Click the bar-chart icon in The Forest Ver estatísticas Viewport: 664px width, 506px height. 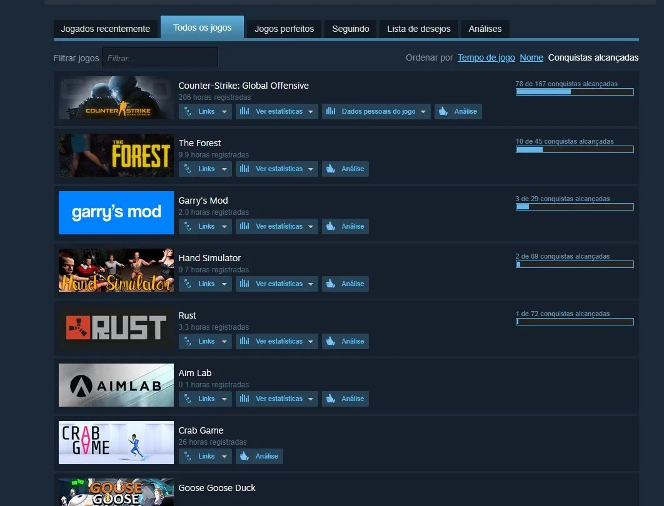(x=244, y=169)
